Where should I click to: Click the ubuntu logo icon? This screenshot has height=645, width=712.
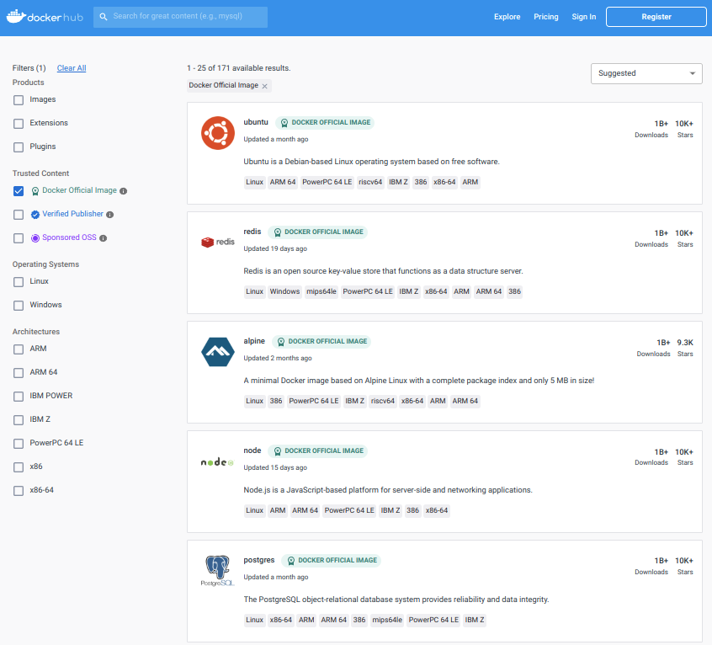pos(217,132)
